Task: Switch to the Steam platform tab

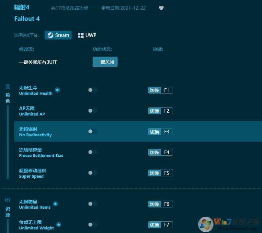Action: 58,35
